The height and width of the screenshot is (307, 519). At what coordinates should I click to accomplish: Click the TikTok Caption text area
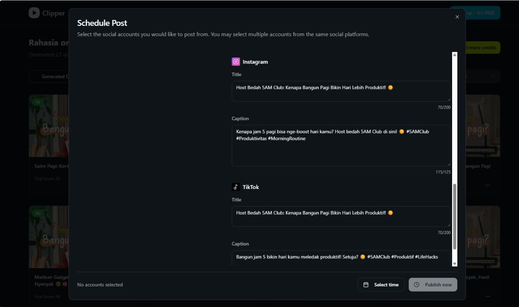click(341, 258)
